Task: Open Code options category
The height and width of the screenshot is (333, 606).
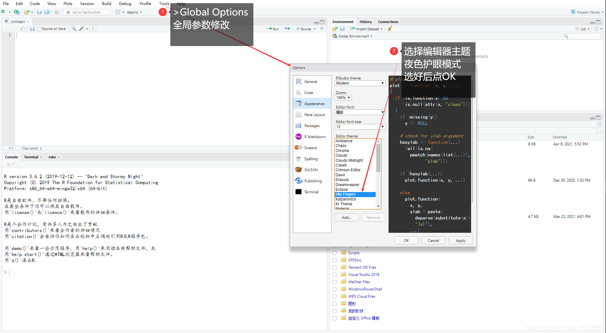Action: tap(312, 92)
